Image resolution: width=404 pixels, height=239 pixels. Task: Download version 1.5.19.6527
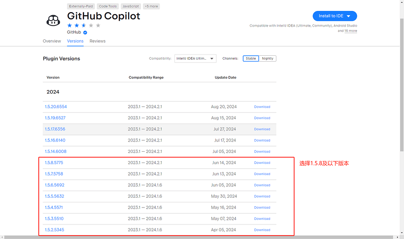coord(262,118)
